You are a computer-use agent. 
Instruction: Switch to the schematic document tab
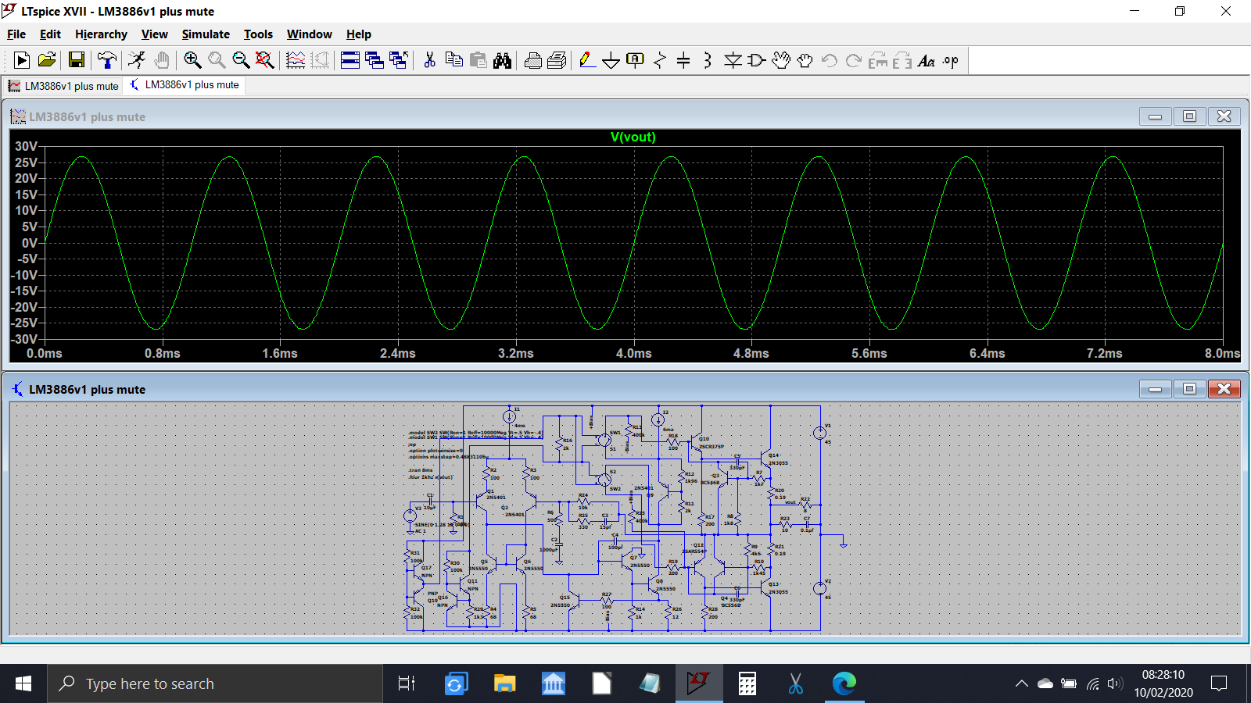(x=185, y=85)
